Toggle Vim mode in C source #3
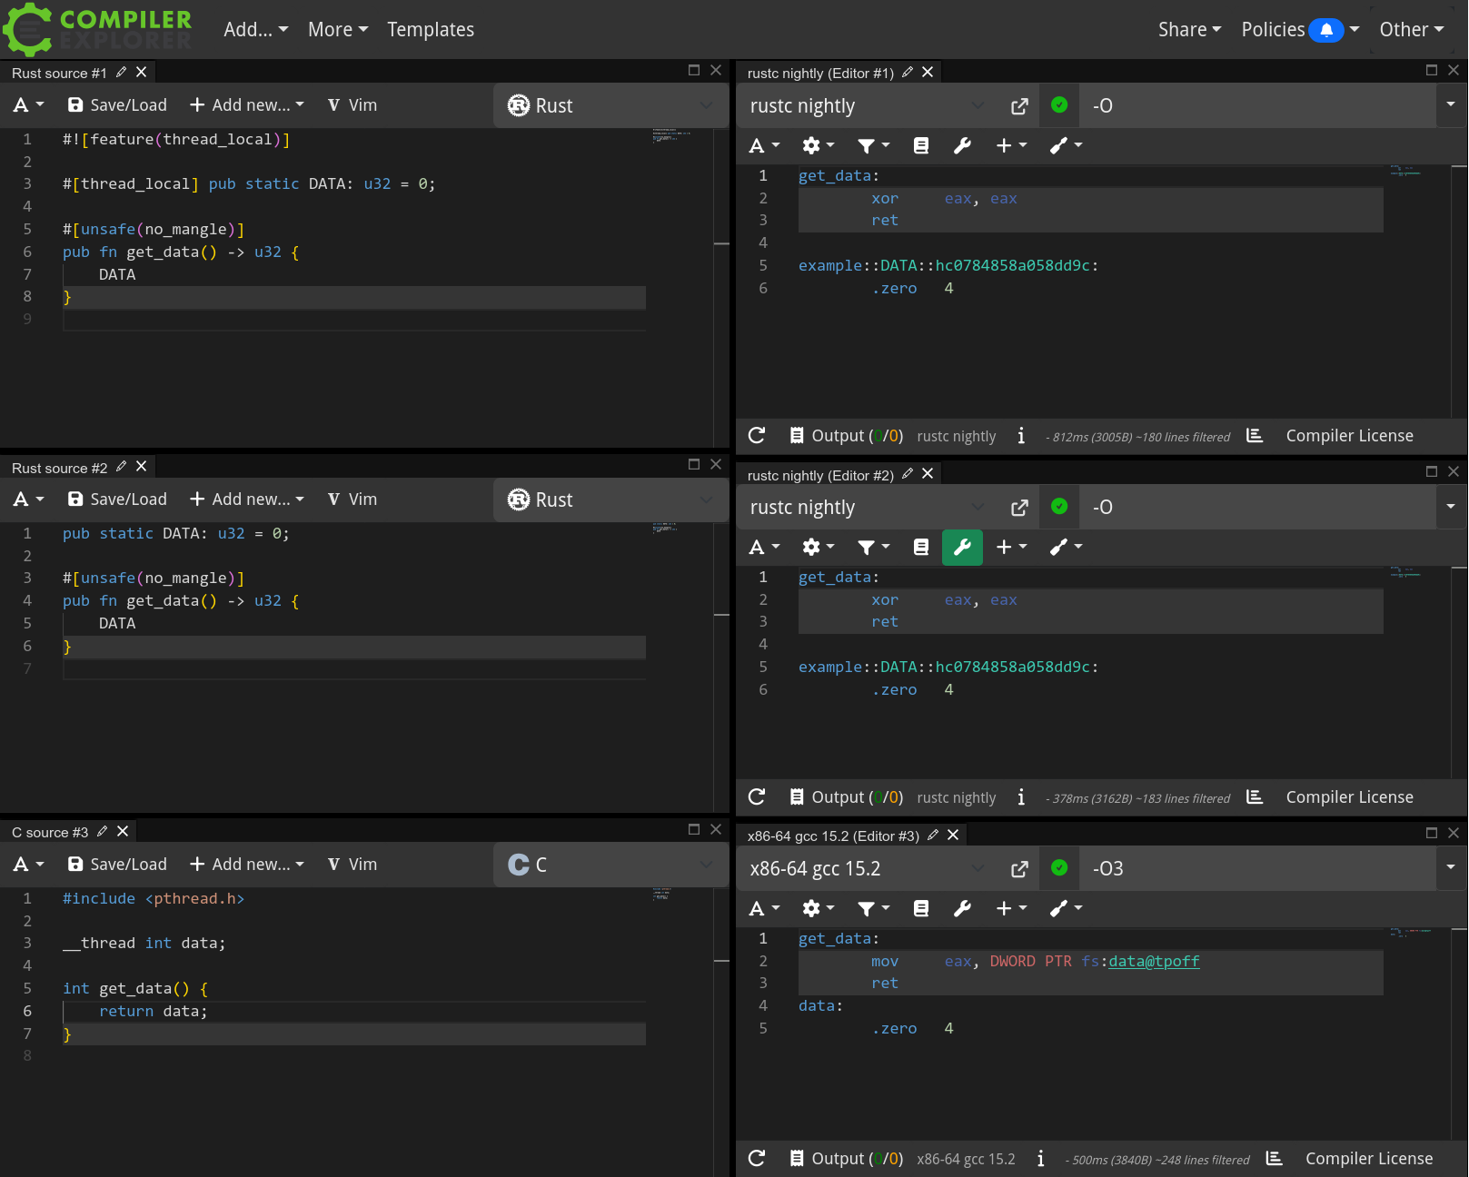1469x1177 pixels. [352, 865]
